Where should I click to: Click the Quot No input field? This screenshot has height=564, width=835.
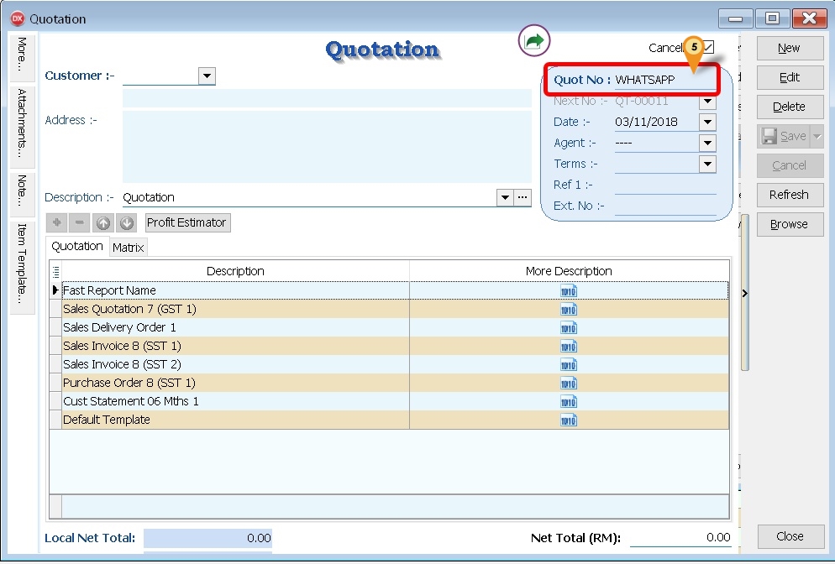click(664, 81)
